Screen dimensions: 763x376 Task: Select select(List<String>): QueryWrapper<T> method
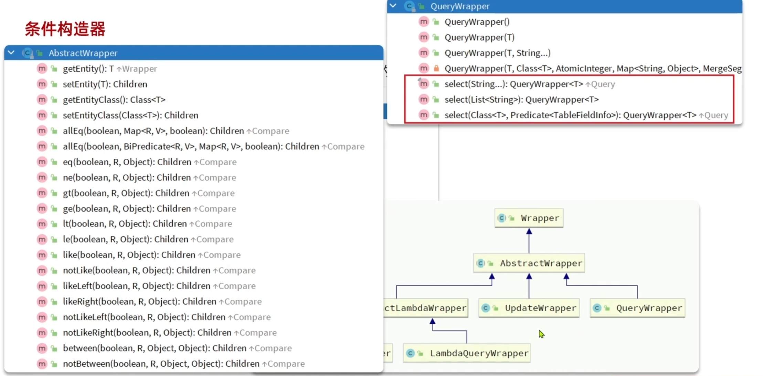pyautogui.click(x=521, y=100)
